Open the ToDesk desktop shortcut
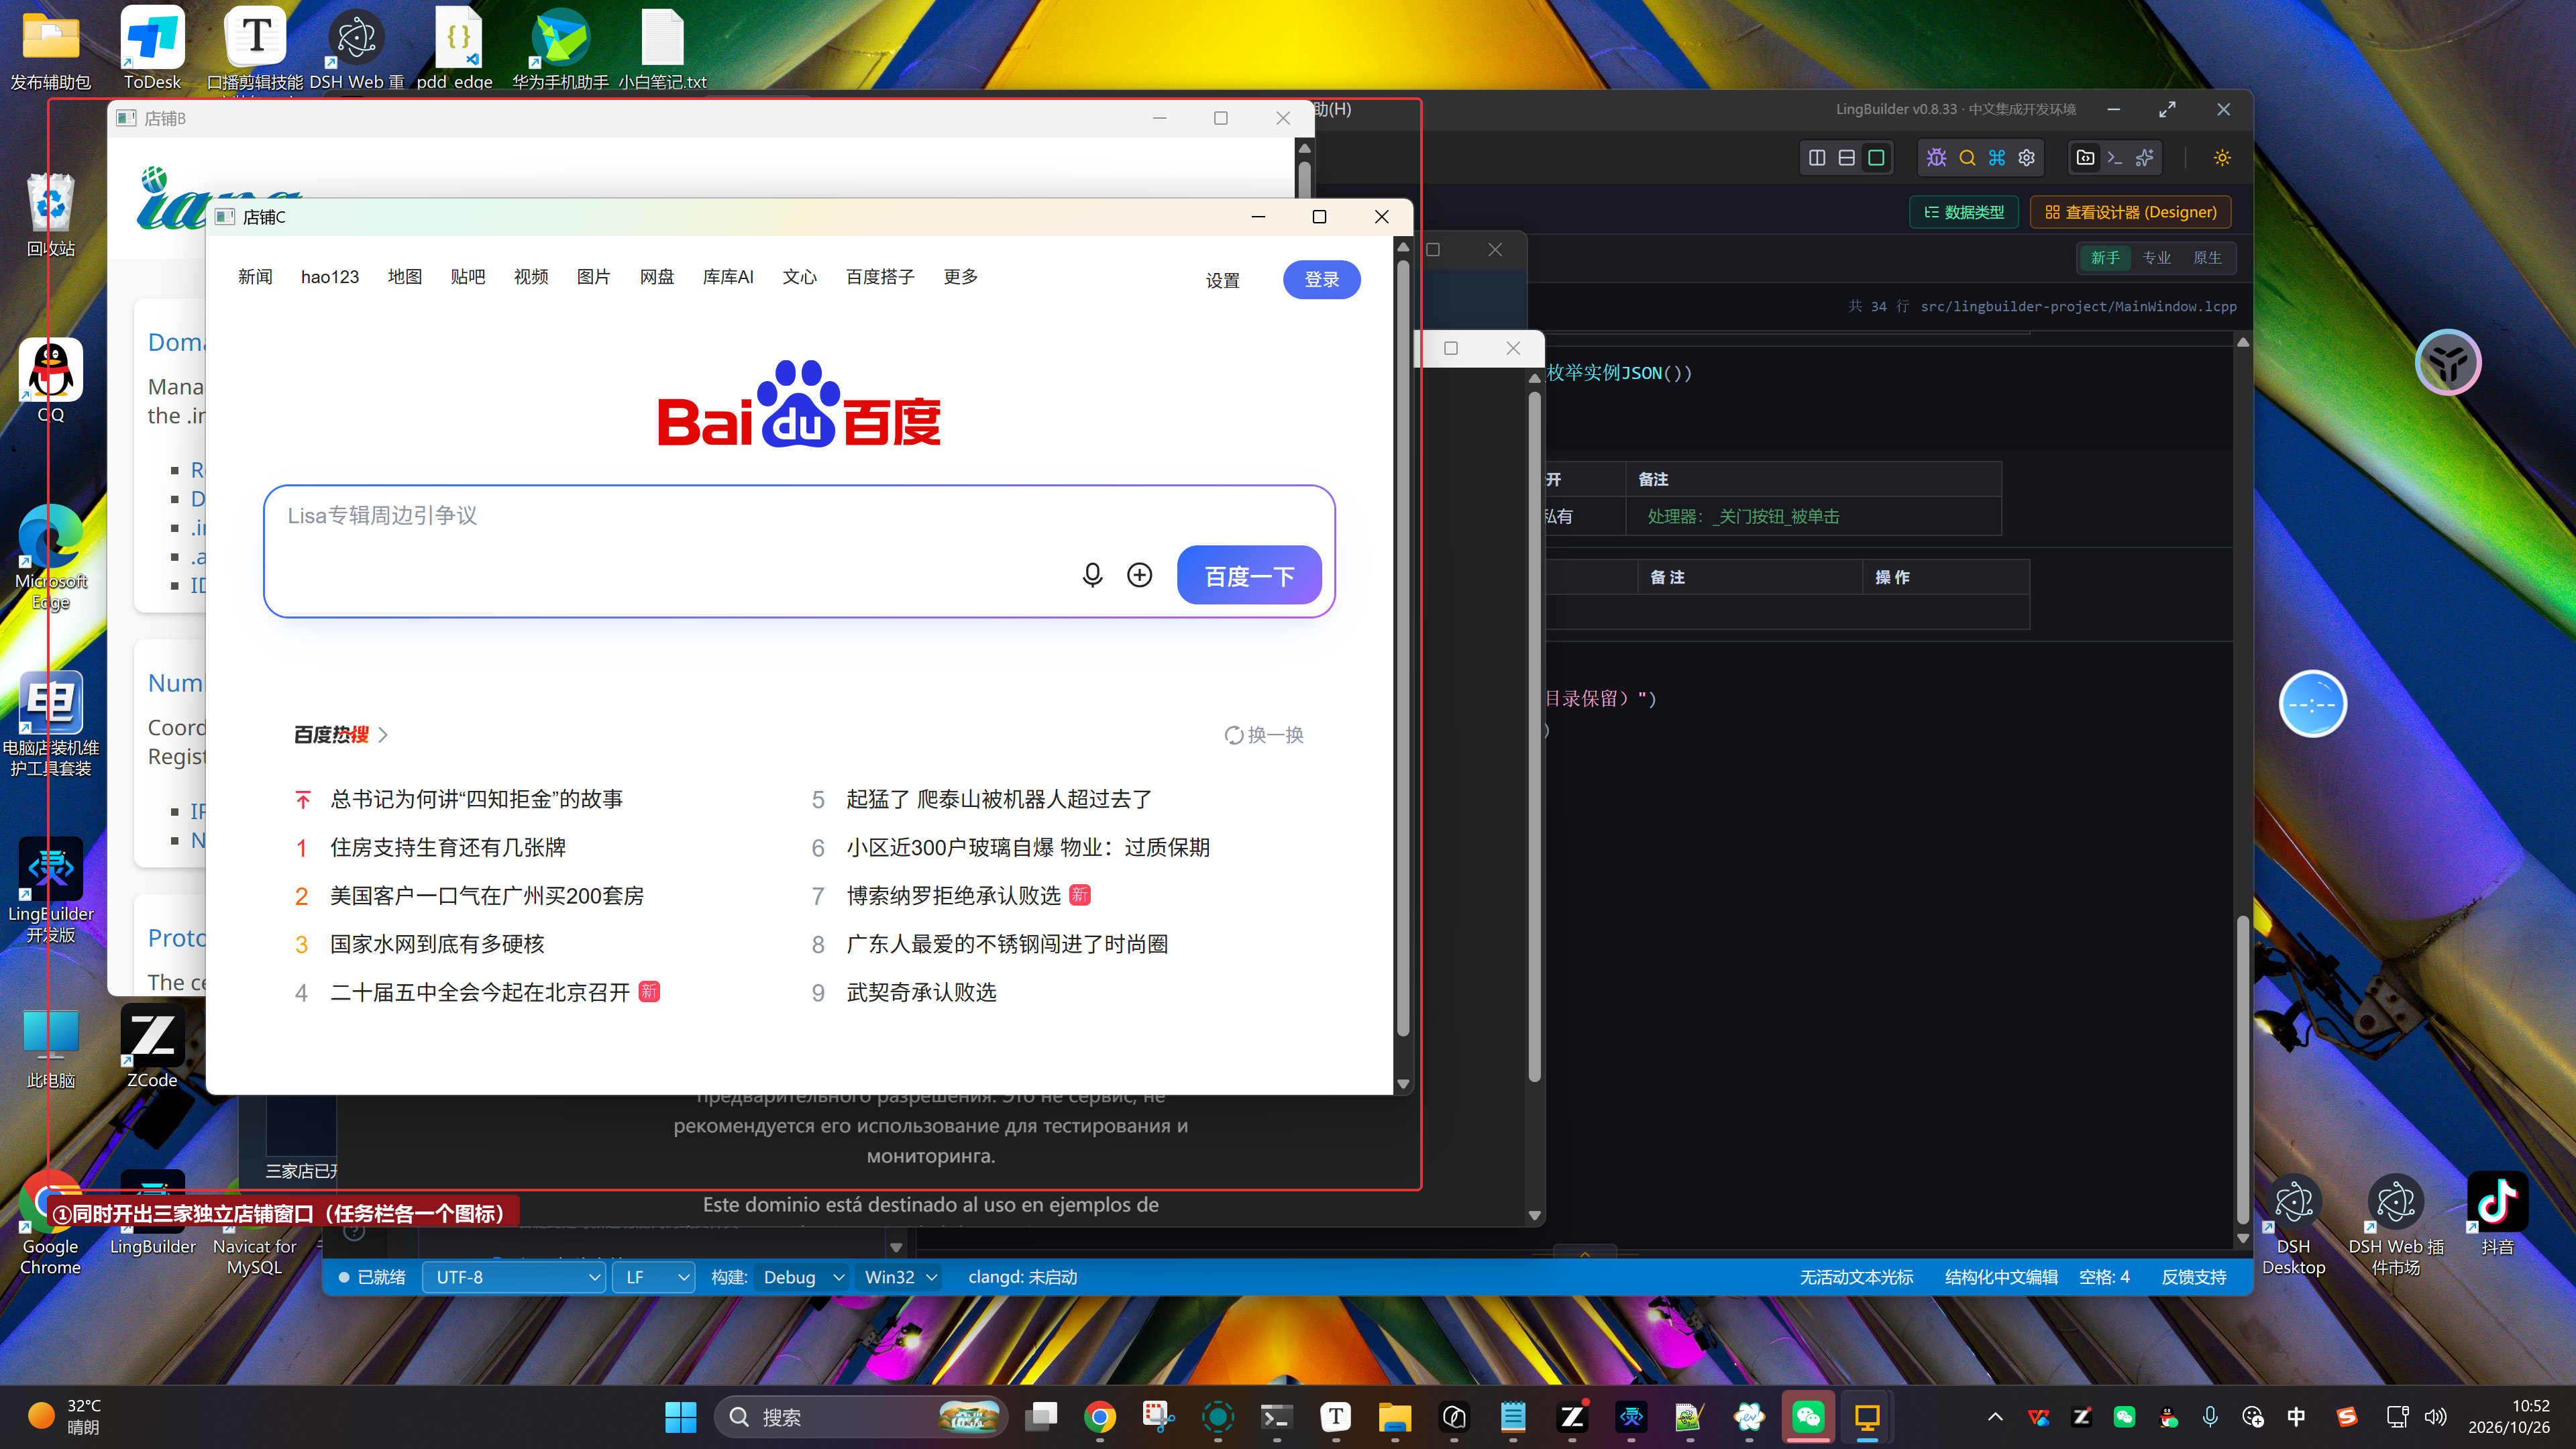Image resolution: width=2576 pixels, height=1449 pixels. click(x=152, y=48)
